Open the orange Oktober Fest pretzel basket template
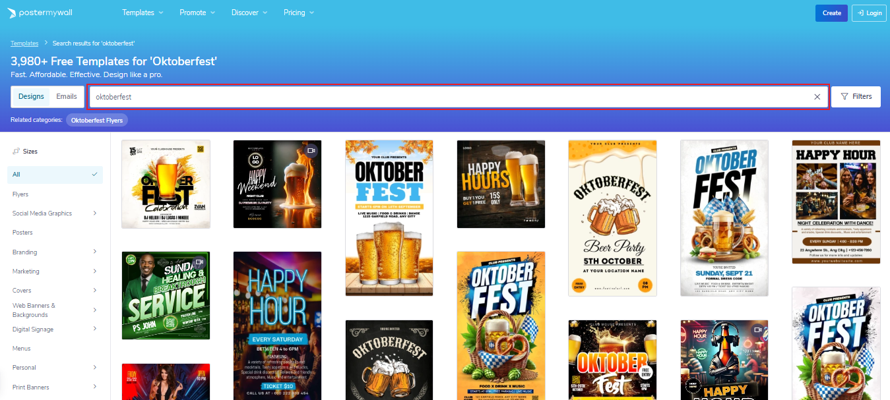Image resolution: width=890 pixels, height=400 pixels. pos(501,326)
